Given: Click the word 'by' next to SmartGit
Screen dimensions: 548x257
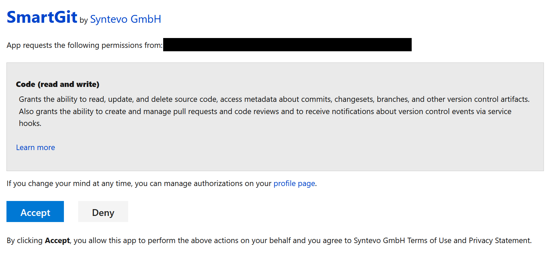Looking at the screenshot, I should (x=84, y=20).
